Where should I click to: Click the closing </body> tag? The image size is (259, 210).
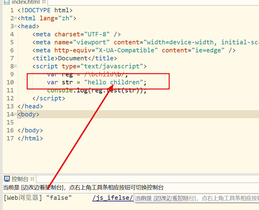(x=30, y=130)
